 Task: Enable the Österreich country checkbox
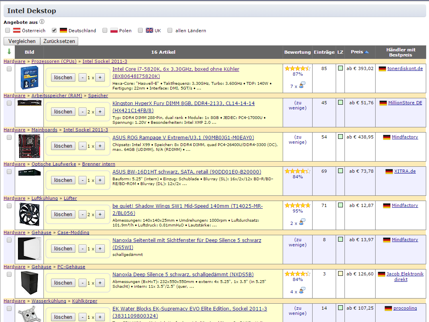(x=8, y=30)
